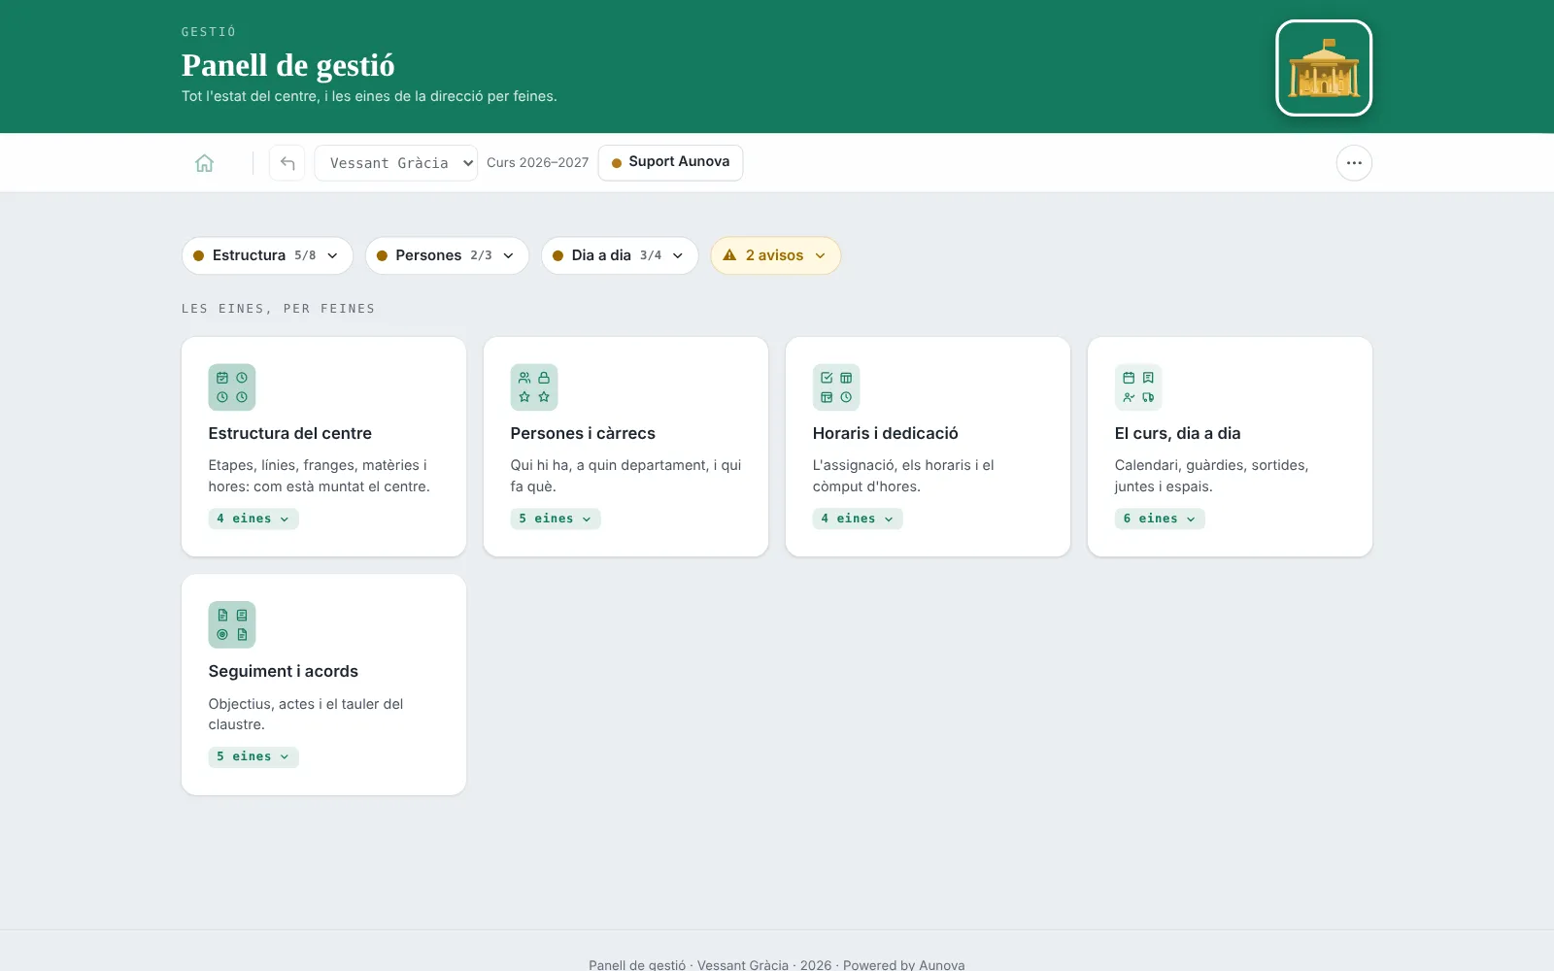Screen dimensions: 1554x971
Task: Expand 5 eines under Seguiment i acords
Action: click(x=253, y=756)
